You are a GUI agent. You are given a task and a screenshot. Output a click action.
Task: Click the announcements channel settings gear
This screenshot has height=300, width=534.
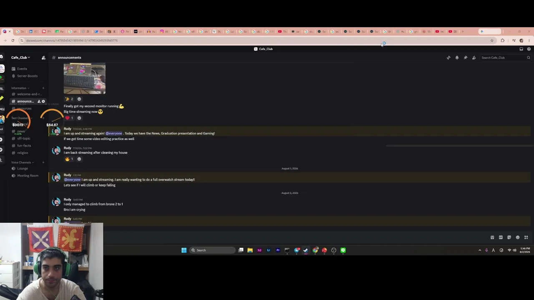pos(43,101)
